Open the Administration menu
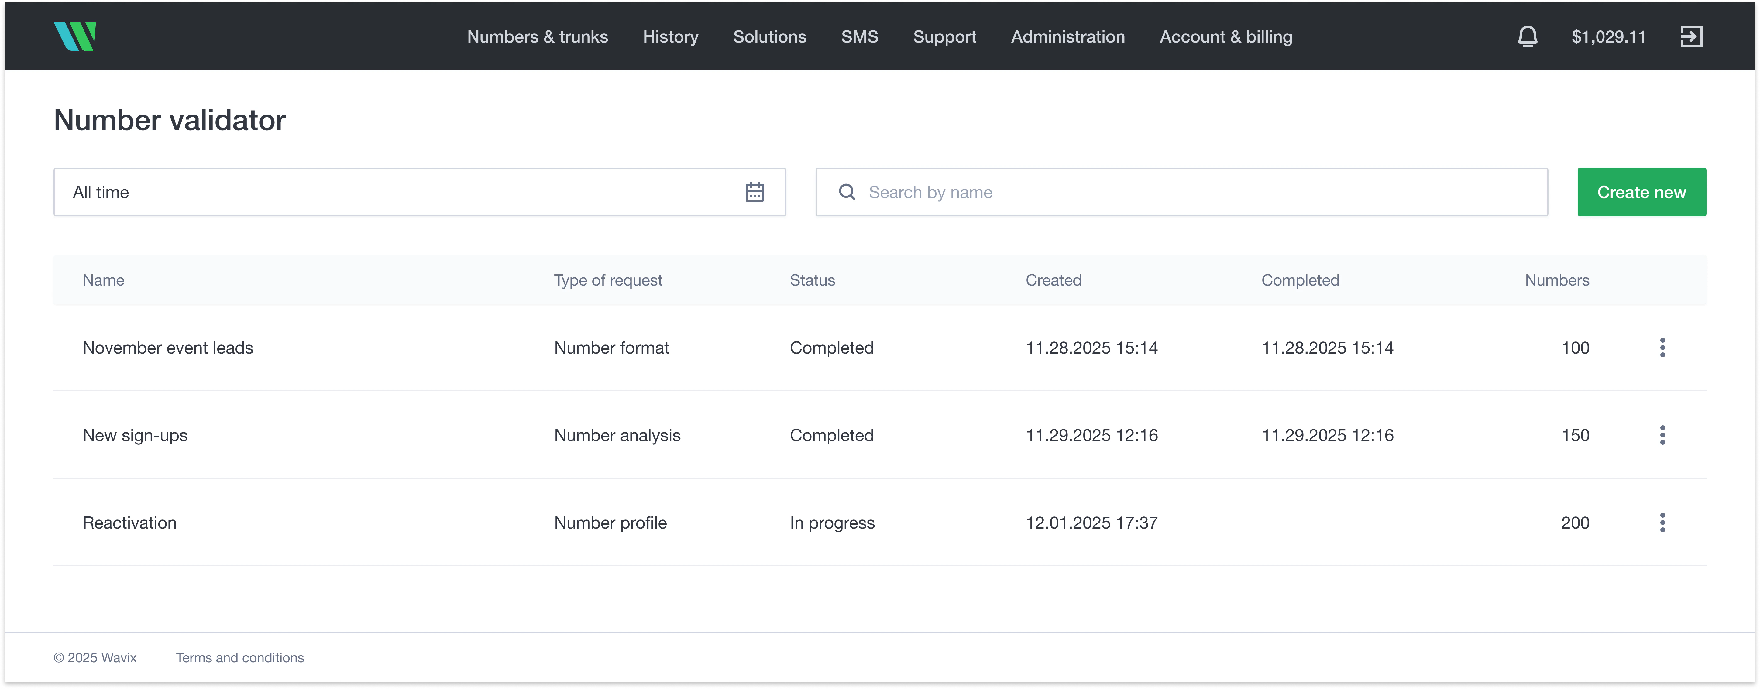Viewport: 1760px width, 689px height. (x=1068, y=37)
